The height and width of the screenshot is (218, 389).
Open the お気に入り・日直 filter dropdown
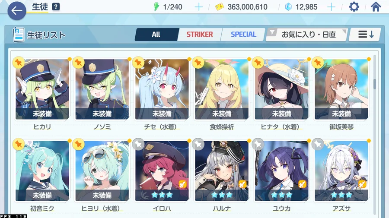click(306, 35)
